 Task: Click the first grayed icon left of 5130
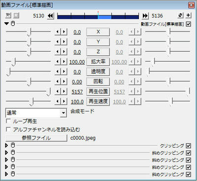point(8,15)
